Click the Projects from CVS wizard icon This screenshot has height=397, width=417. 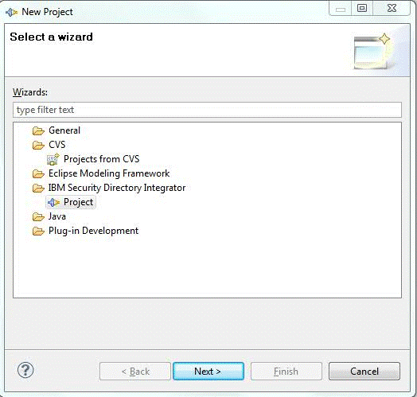pyautogui.click(x=53, y=159)
